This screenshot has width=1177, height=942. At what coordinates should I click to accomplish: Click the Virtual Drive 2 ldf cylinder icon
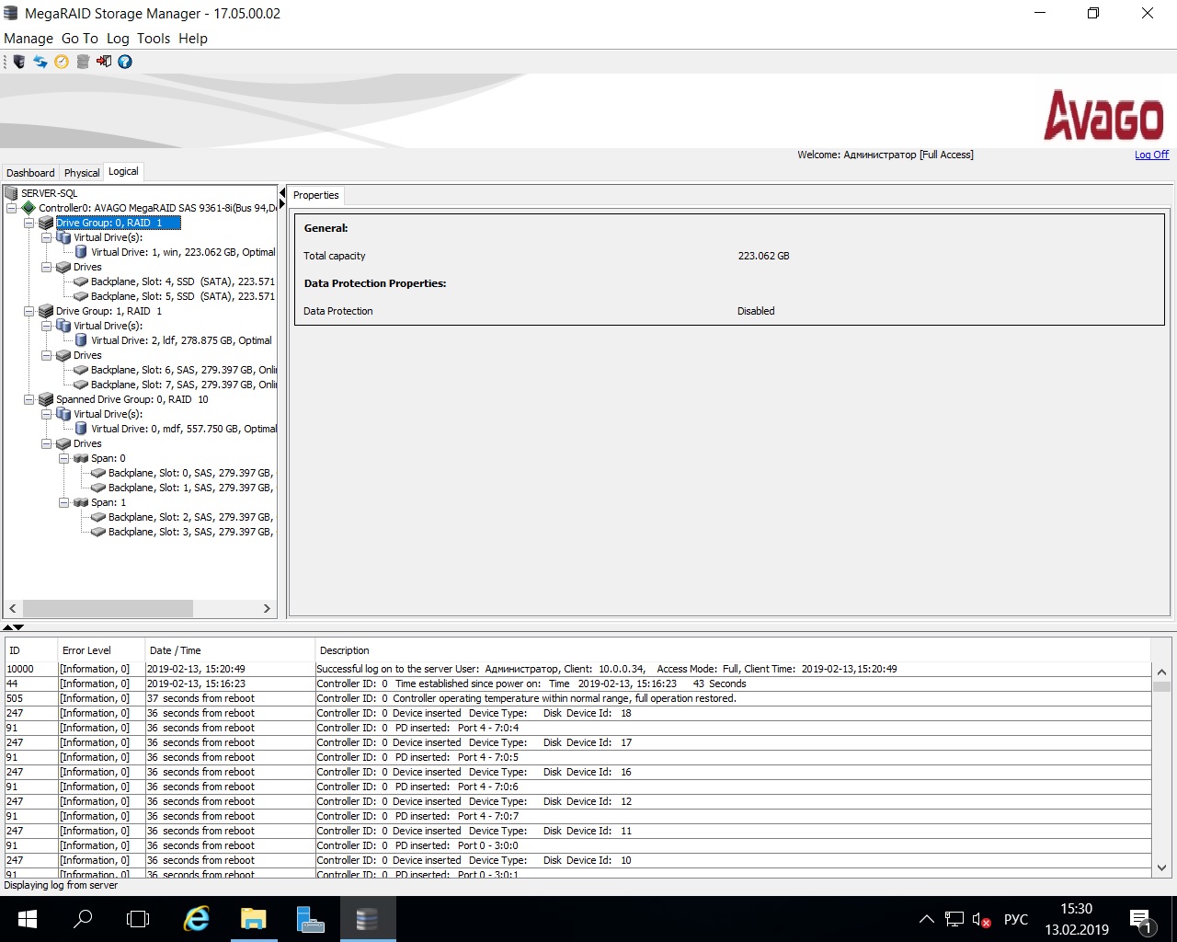(x=81, y=340)
